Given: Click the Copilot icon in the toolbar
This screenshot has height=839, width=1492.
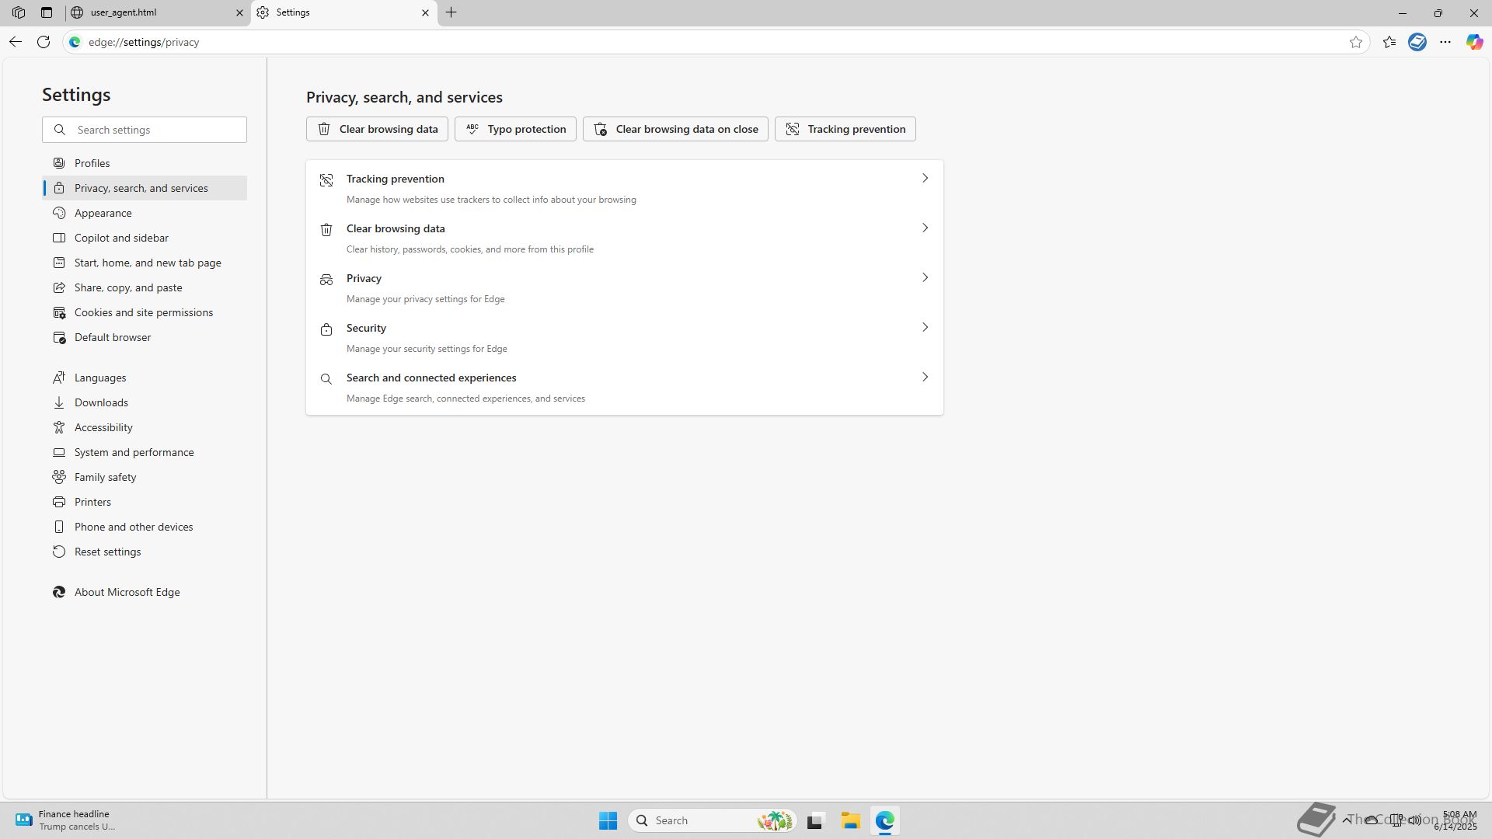Looking at the screenshot, I should coord(1474,42).
